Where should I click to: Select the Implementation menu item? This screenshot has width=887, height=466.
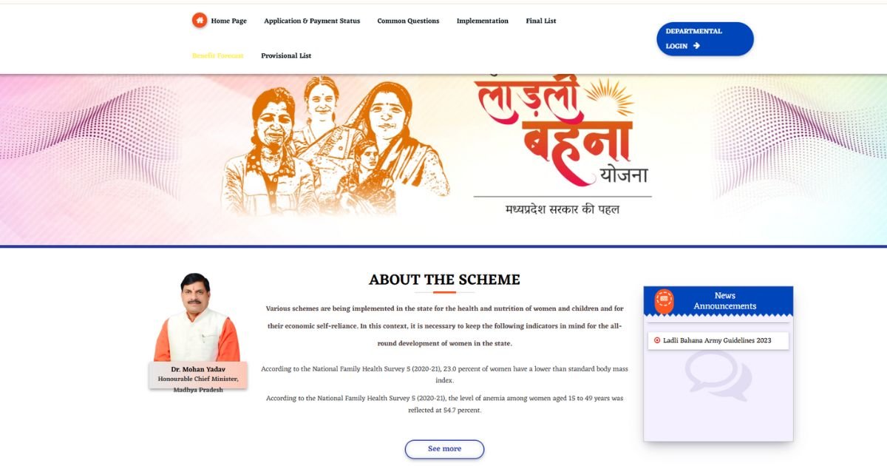(x=483, y=21)
